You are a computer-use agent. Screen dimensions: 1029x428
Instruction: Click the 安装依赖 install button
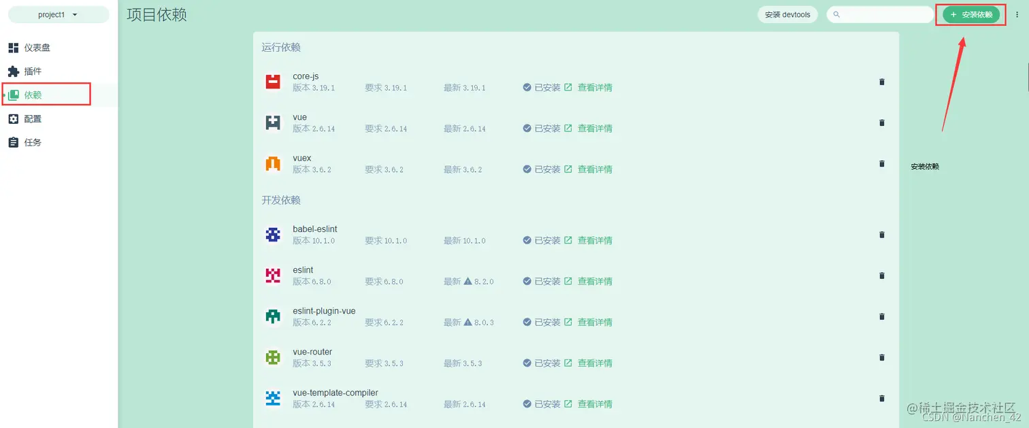point(971,14)
